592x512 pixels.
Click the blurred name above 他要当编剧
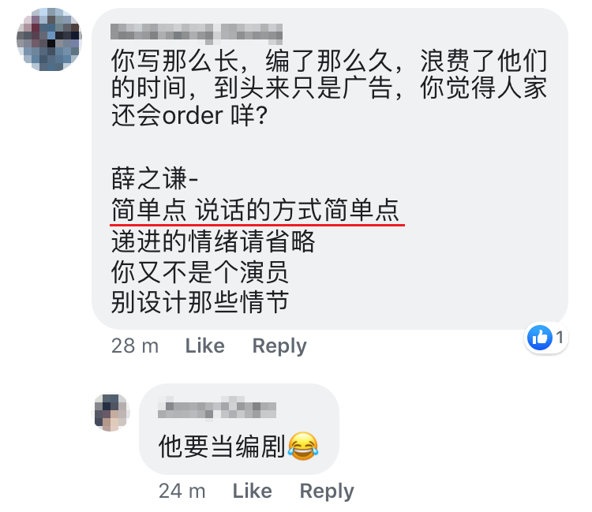click(217, 408)
